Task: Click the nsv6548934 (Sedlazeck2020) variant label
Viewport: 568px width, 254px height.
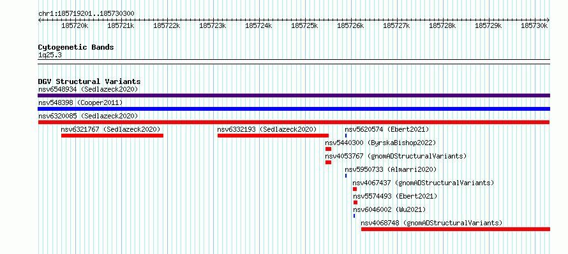Action: click(x=88, y=89)
